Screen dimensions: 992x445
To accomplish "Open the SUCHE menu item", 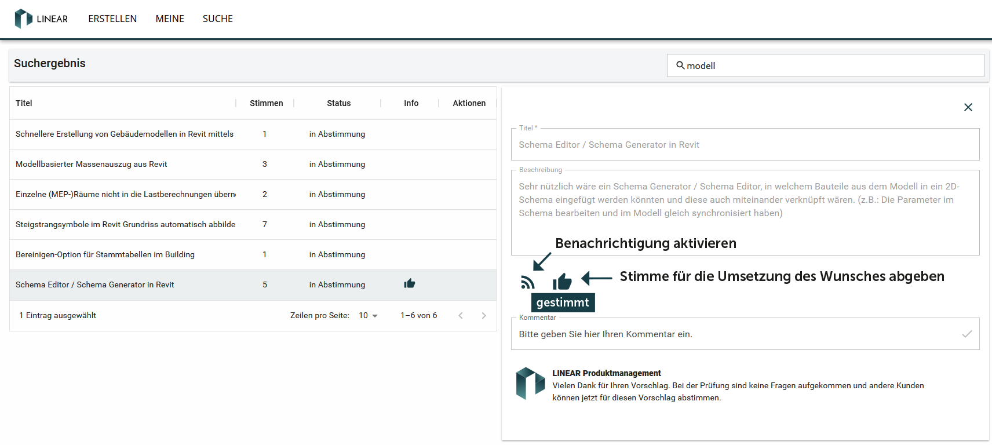I will (x=218, y=19).
